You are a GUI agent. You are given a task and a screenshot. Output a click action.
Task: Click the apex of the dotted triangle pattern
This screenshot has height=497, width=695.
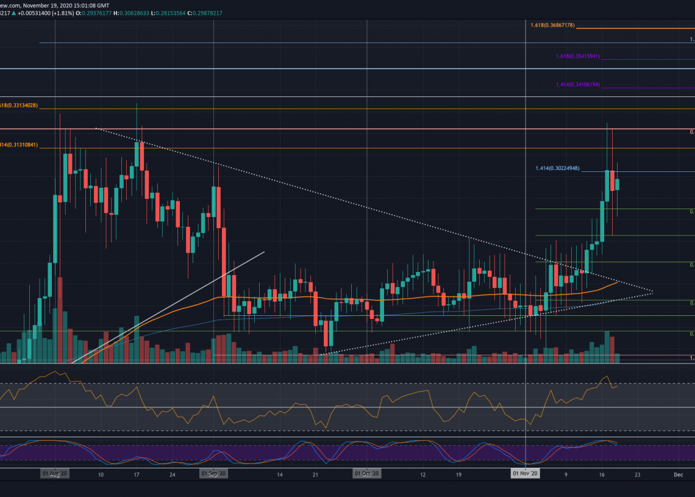(x=651, y=292)
